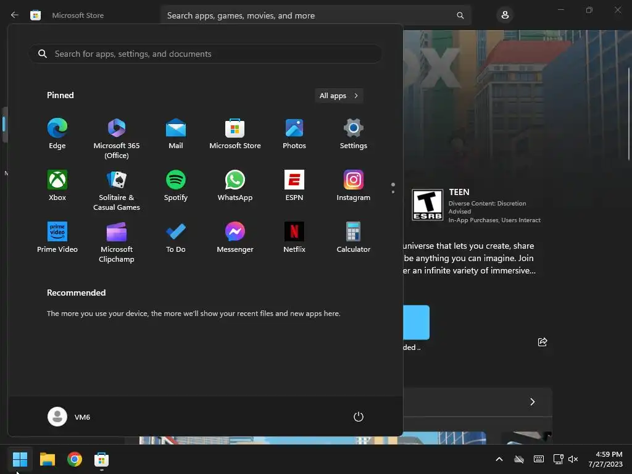Click the OneDrive cloud tray icon
The height and width of the screenshot is (474, 632).
click(x=518, y=459)
